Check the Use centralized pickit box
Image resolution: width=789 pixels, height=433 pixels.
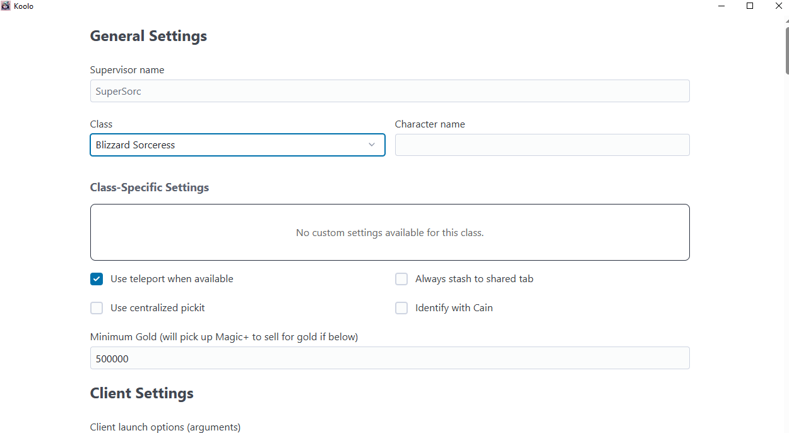[97, 308]
